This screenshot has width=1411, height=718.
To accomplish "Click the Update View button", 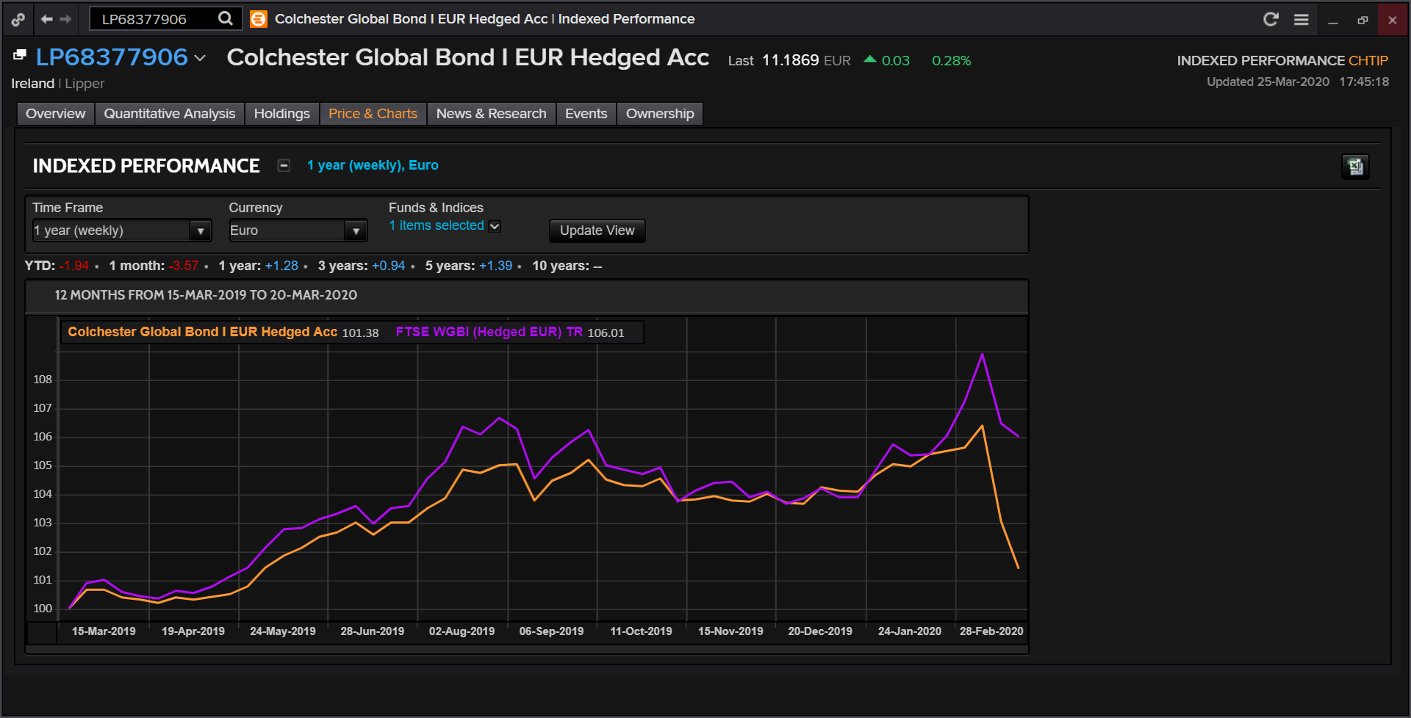I will coord(597,231).
